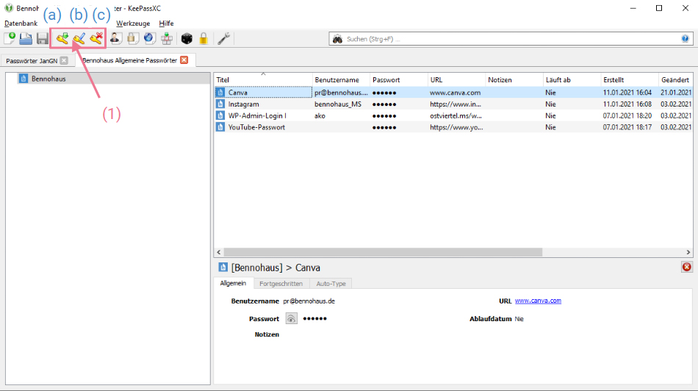
Task: Perform Auto-Type via keyboard toolbar icon
Action: [167, 39]
